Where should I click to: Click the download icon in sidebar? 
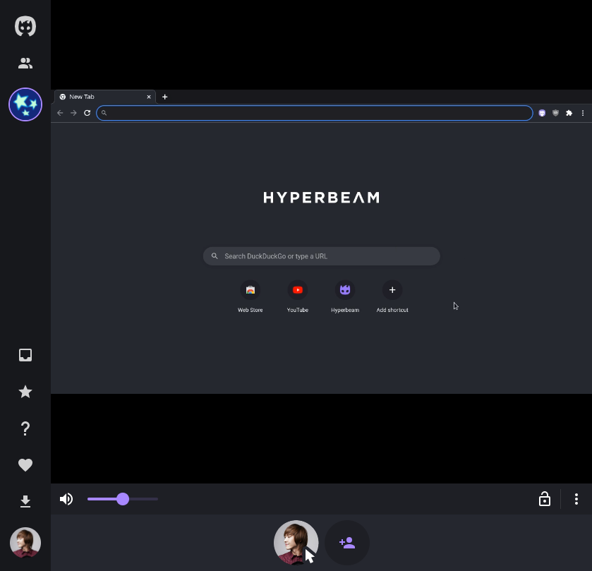point(25,502)
